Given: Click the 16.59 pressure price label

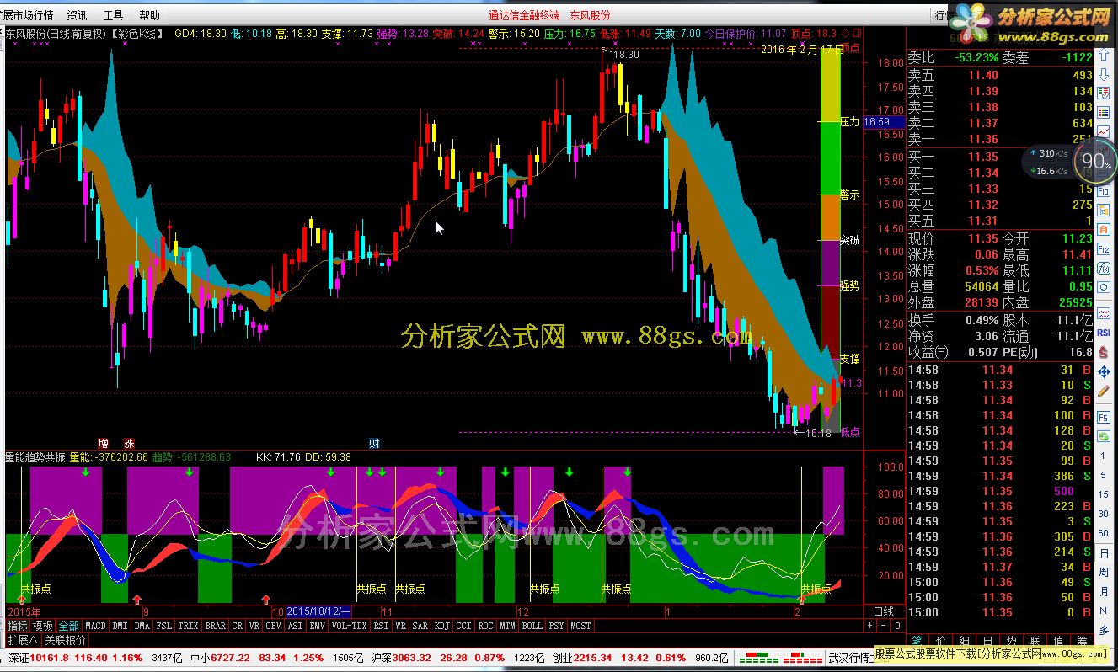Looking at the screenshot, I should (x=883, y=122).
